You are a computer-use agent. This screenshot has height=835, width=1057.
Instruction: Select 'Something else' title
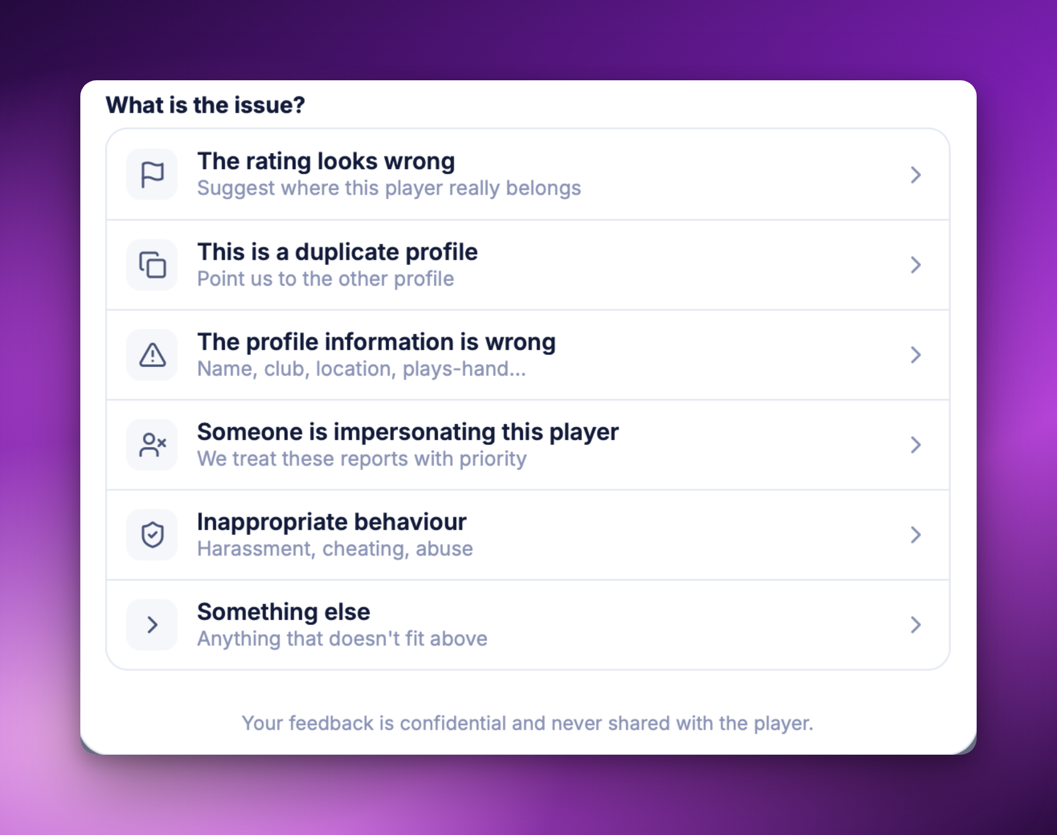283,612
